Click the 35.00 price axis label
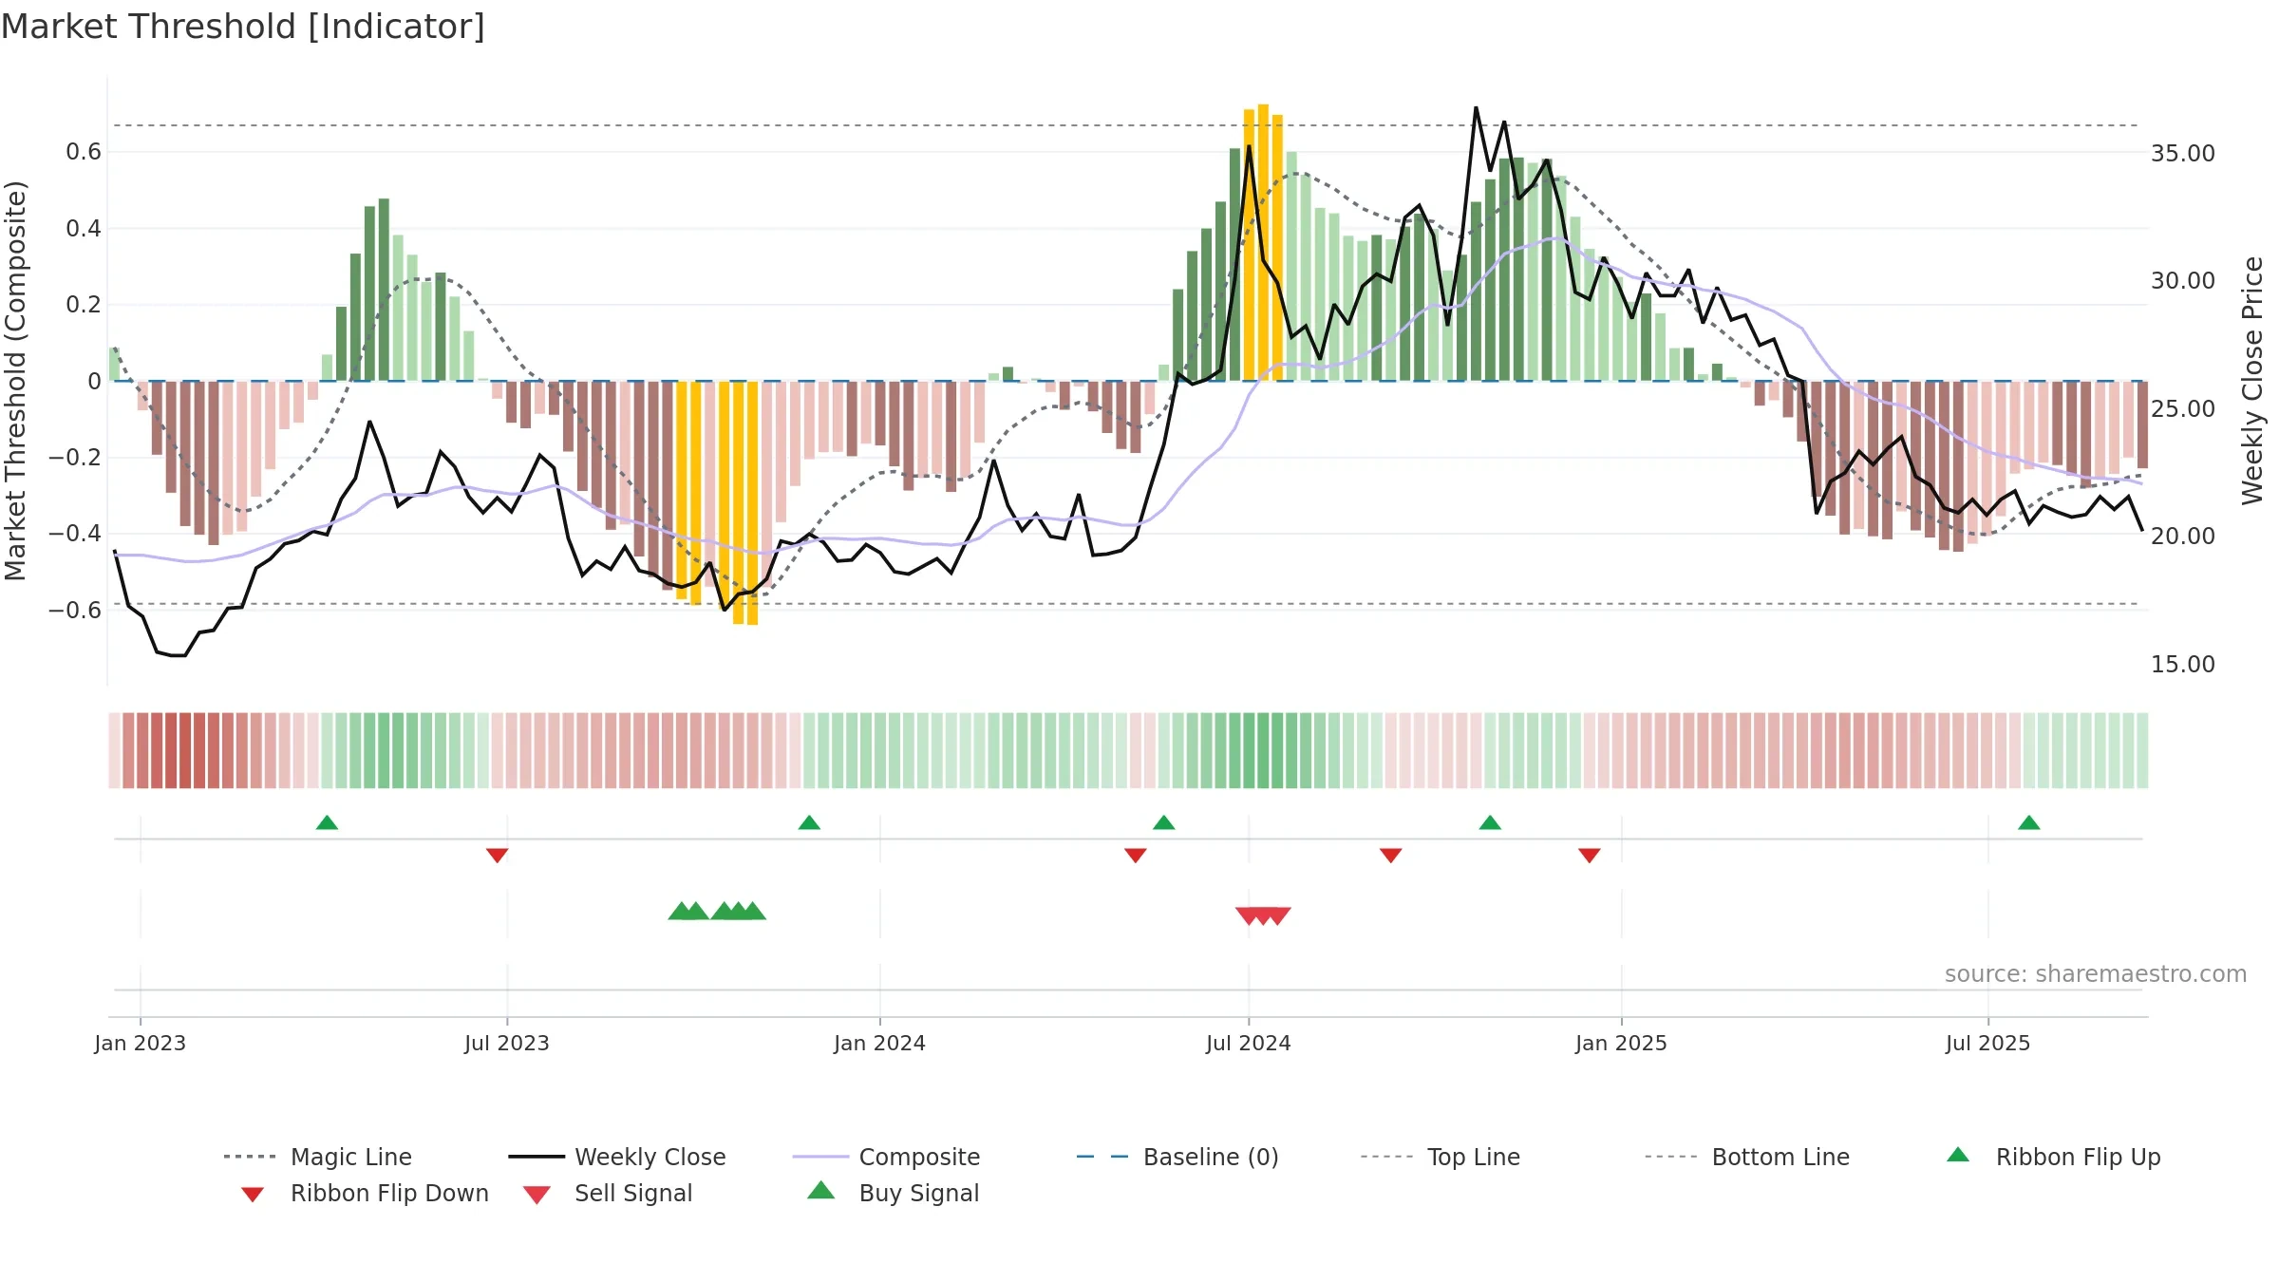 pyautogui.click(x=2183, y=153)
